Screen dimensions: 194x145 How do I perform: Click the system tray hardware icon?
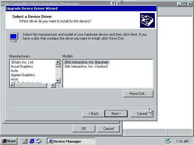169,141
